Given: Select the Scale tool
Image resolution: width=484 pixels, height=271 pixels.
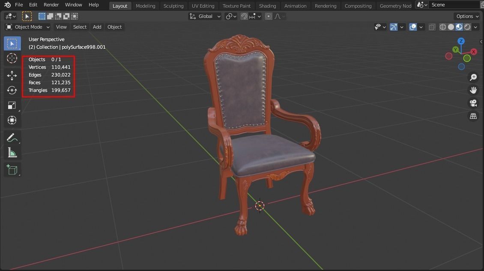Looking at the screenshot, I should pyautogui.click(x=12, y=105).
